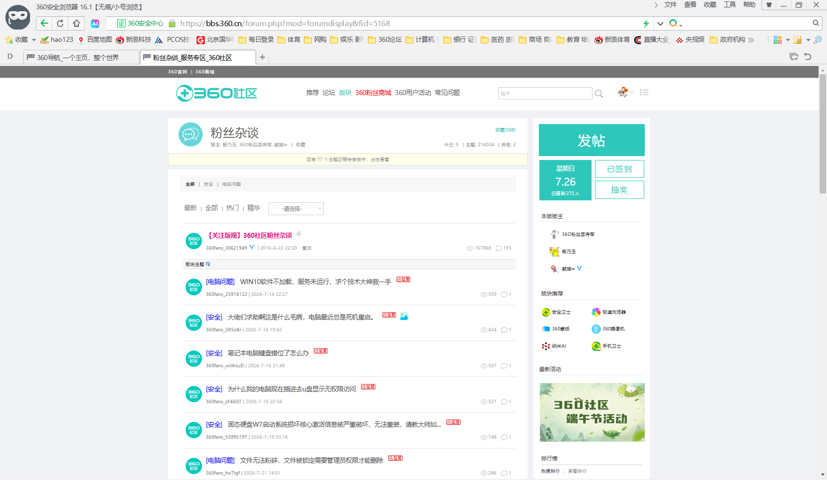Click the 已签到 check-in button
Viewport: 827px width, 480px height.
[619, 169]
